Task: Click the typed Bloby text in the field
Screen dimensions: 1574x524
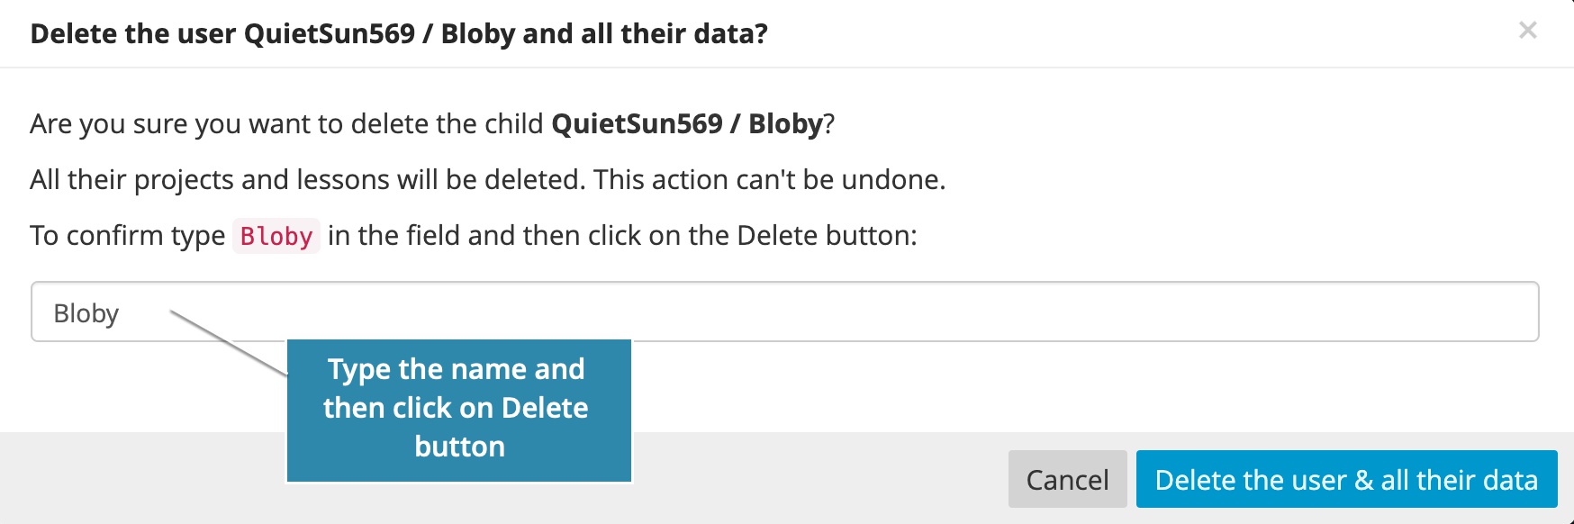Action: 86,313
